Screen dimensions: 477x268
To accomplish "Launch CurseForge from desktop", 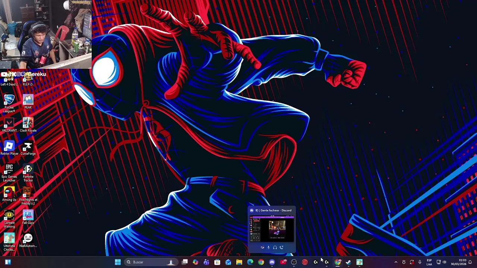I will pyautogui.click(x=28, y=148).
